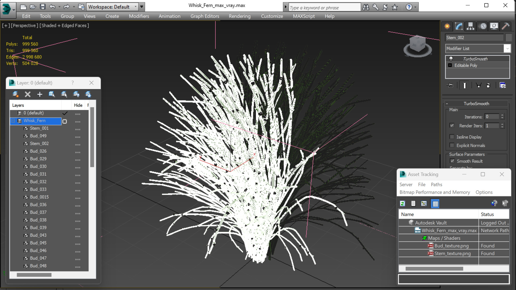This screenshot has width=516, height=290.
Task: Click the Shaded + Edged Faces label
Action: point(64,25)
